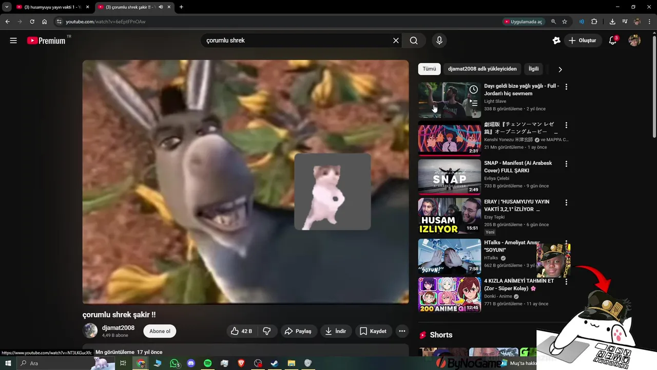657x370 pixels.
Task: Reload the page with the refresh icon
Action: pyautogui.click(x=32, y=22)
